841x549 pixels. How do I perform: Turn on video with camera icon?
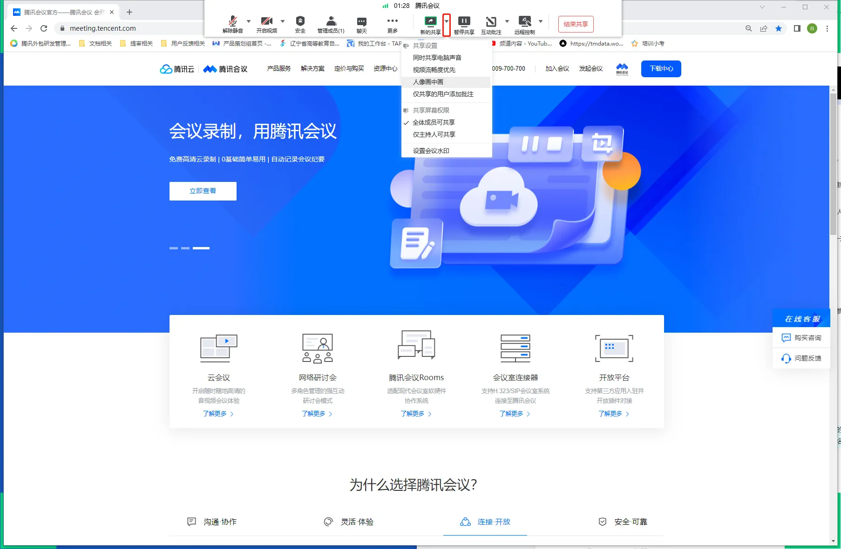point(267,21)
